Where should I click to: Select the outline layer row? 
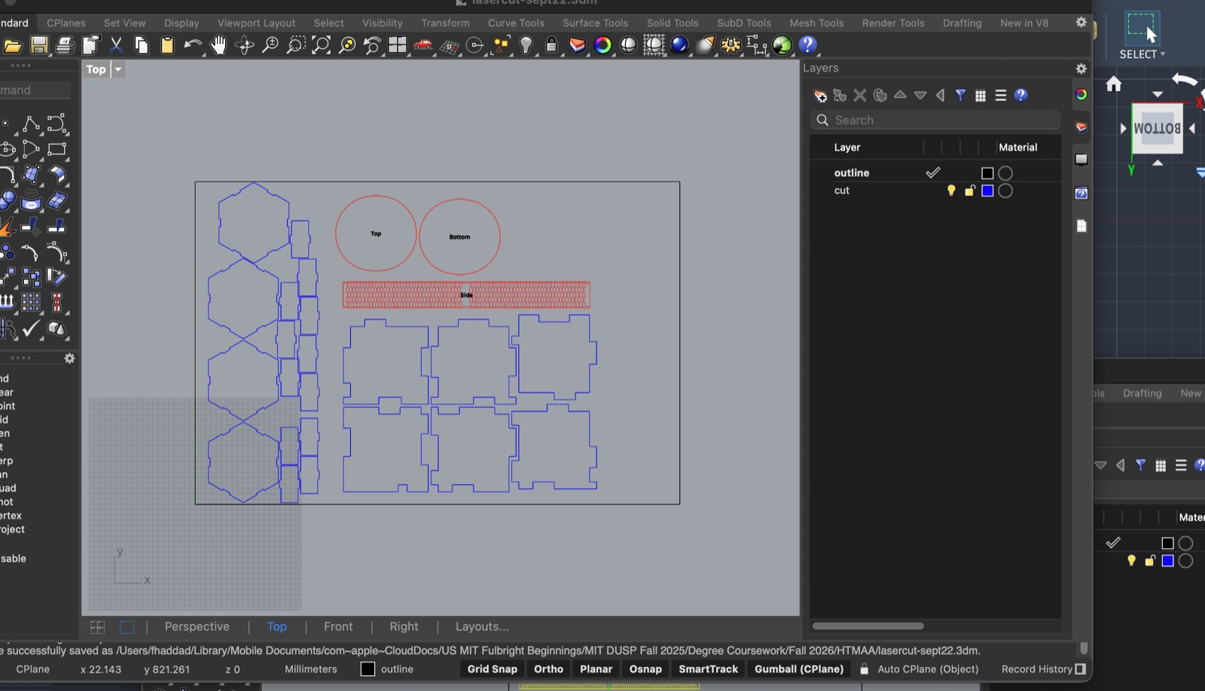pos(935,173)
